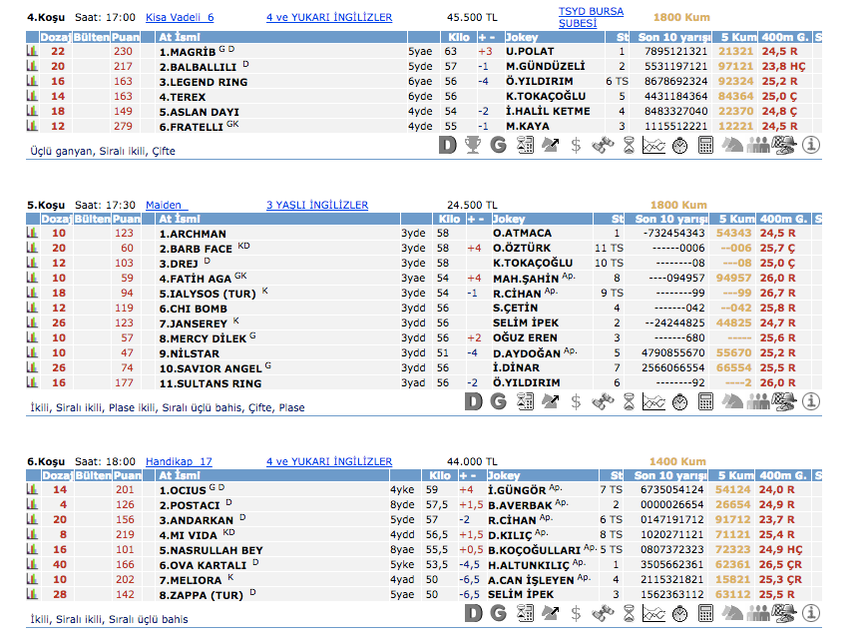This screenshot has width=859, height=644.
Task: Open binoculars icon in race 5 toolbar
Action: (x=602, y=401)
